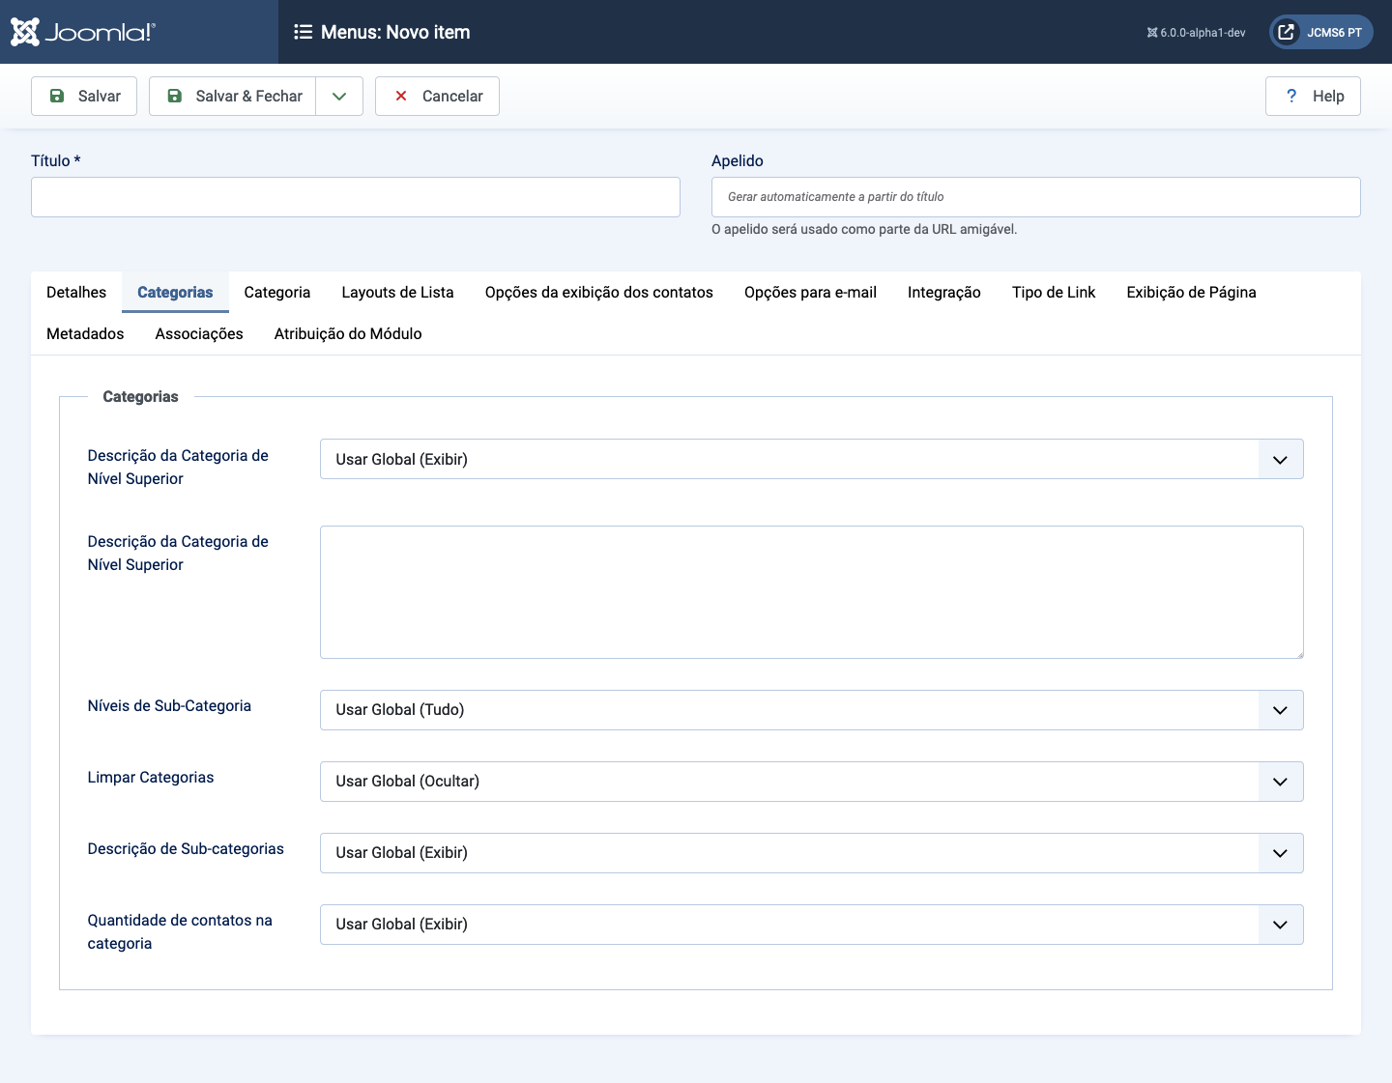Expand the save options dropdown arrow
1392x1083 pixels.
point(339,96)
